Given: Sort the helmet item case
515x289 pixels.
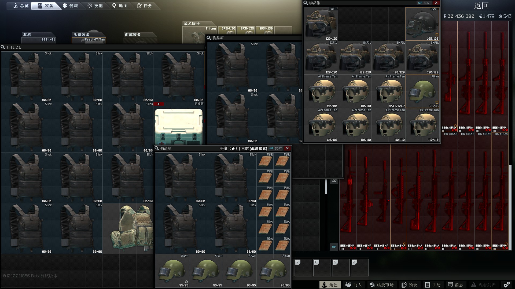Looking at the screenshot, I should 425,3.
